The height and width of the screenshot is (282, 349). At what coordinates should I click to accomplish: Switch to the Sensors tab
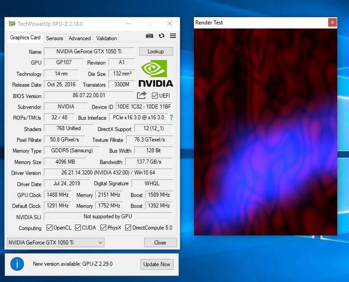click(x=55, y=38)
